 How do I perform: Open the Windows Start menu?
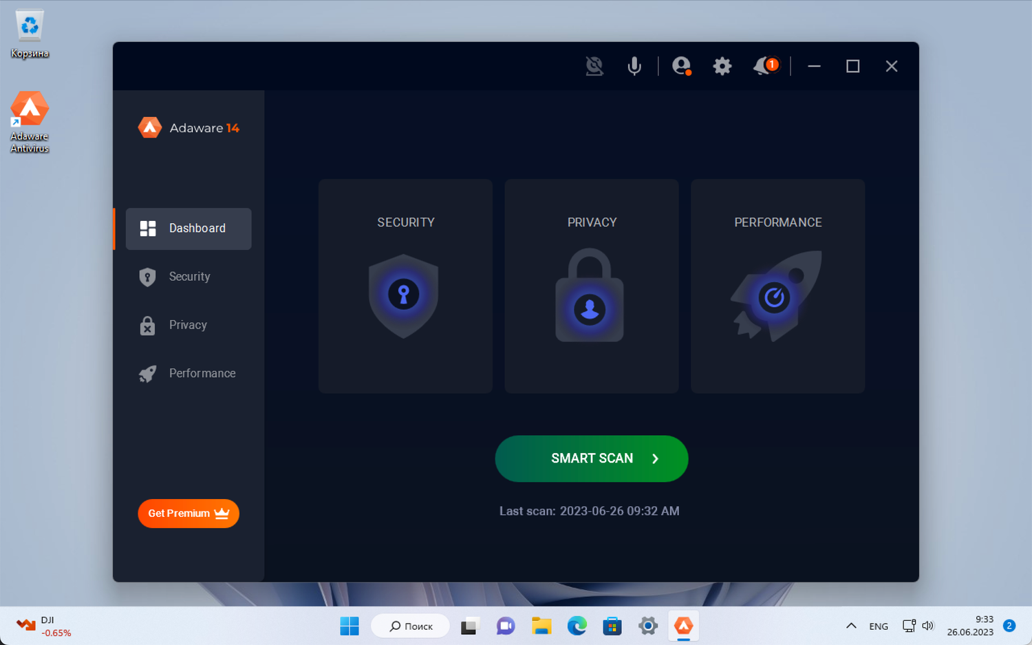[350, 626]
